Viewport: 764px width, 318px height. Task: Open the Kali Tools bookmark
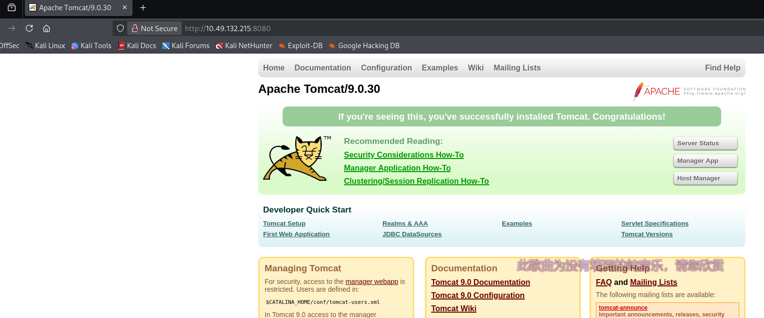[91, 46]
